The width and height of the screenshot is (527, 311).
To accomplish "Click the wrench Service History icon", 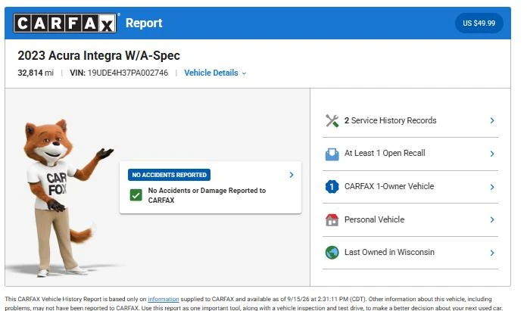I will click(x=332, y=121).
